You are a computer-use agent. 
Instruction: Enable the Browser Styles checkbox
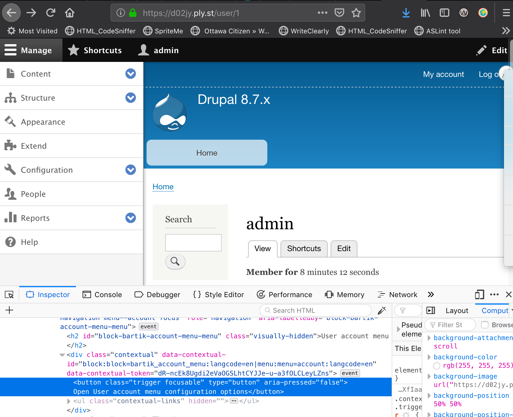(485, 325)
